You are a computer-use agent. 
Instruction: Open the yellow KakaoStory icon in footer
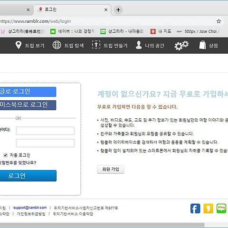(208, 209)
